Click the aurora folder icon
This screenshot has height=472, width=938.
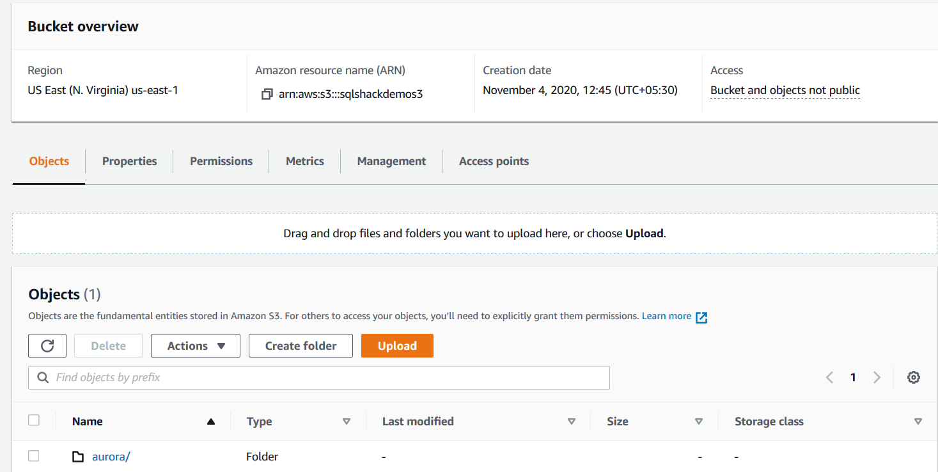pos(78,457)
